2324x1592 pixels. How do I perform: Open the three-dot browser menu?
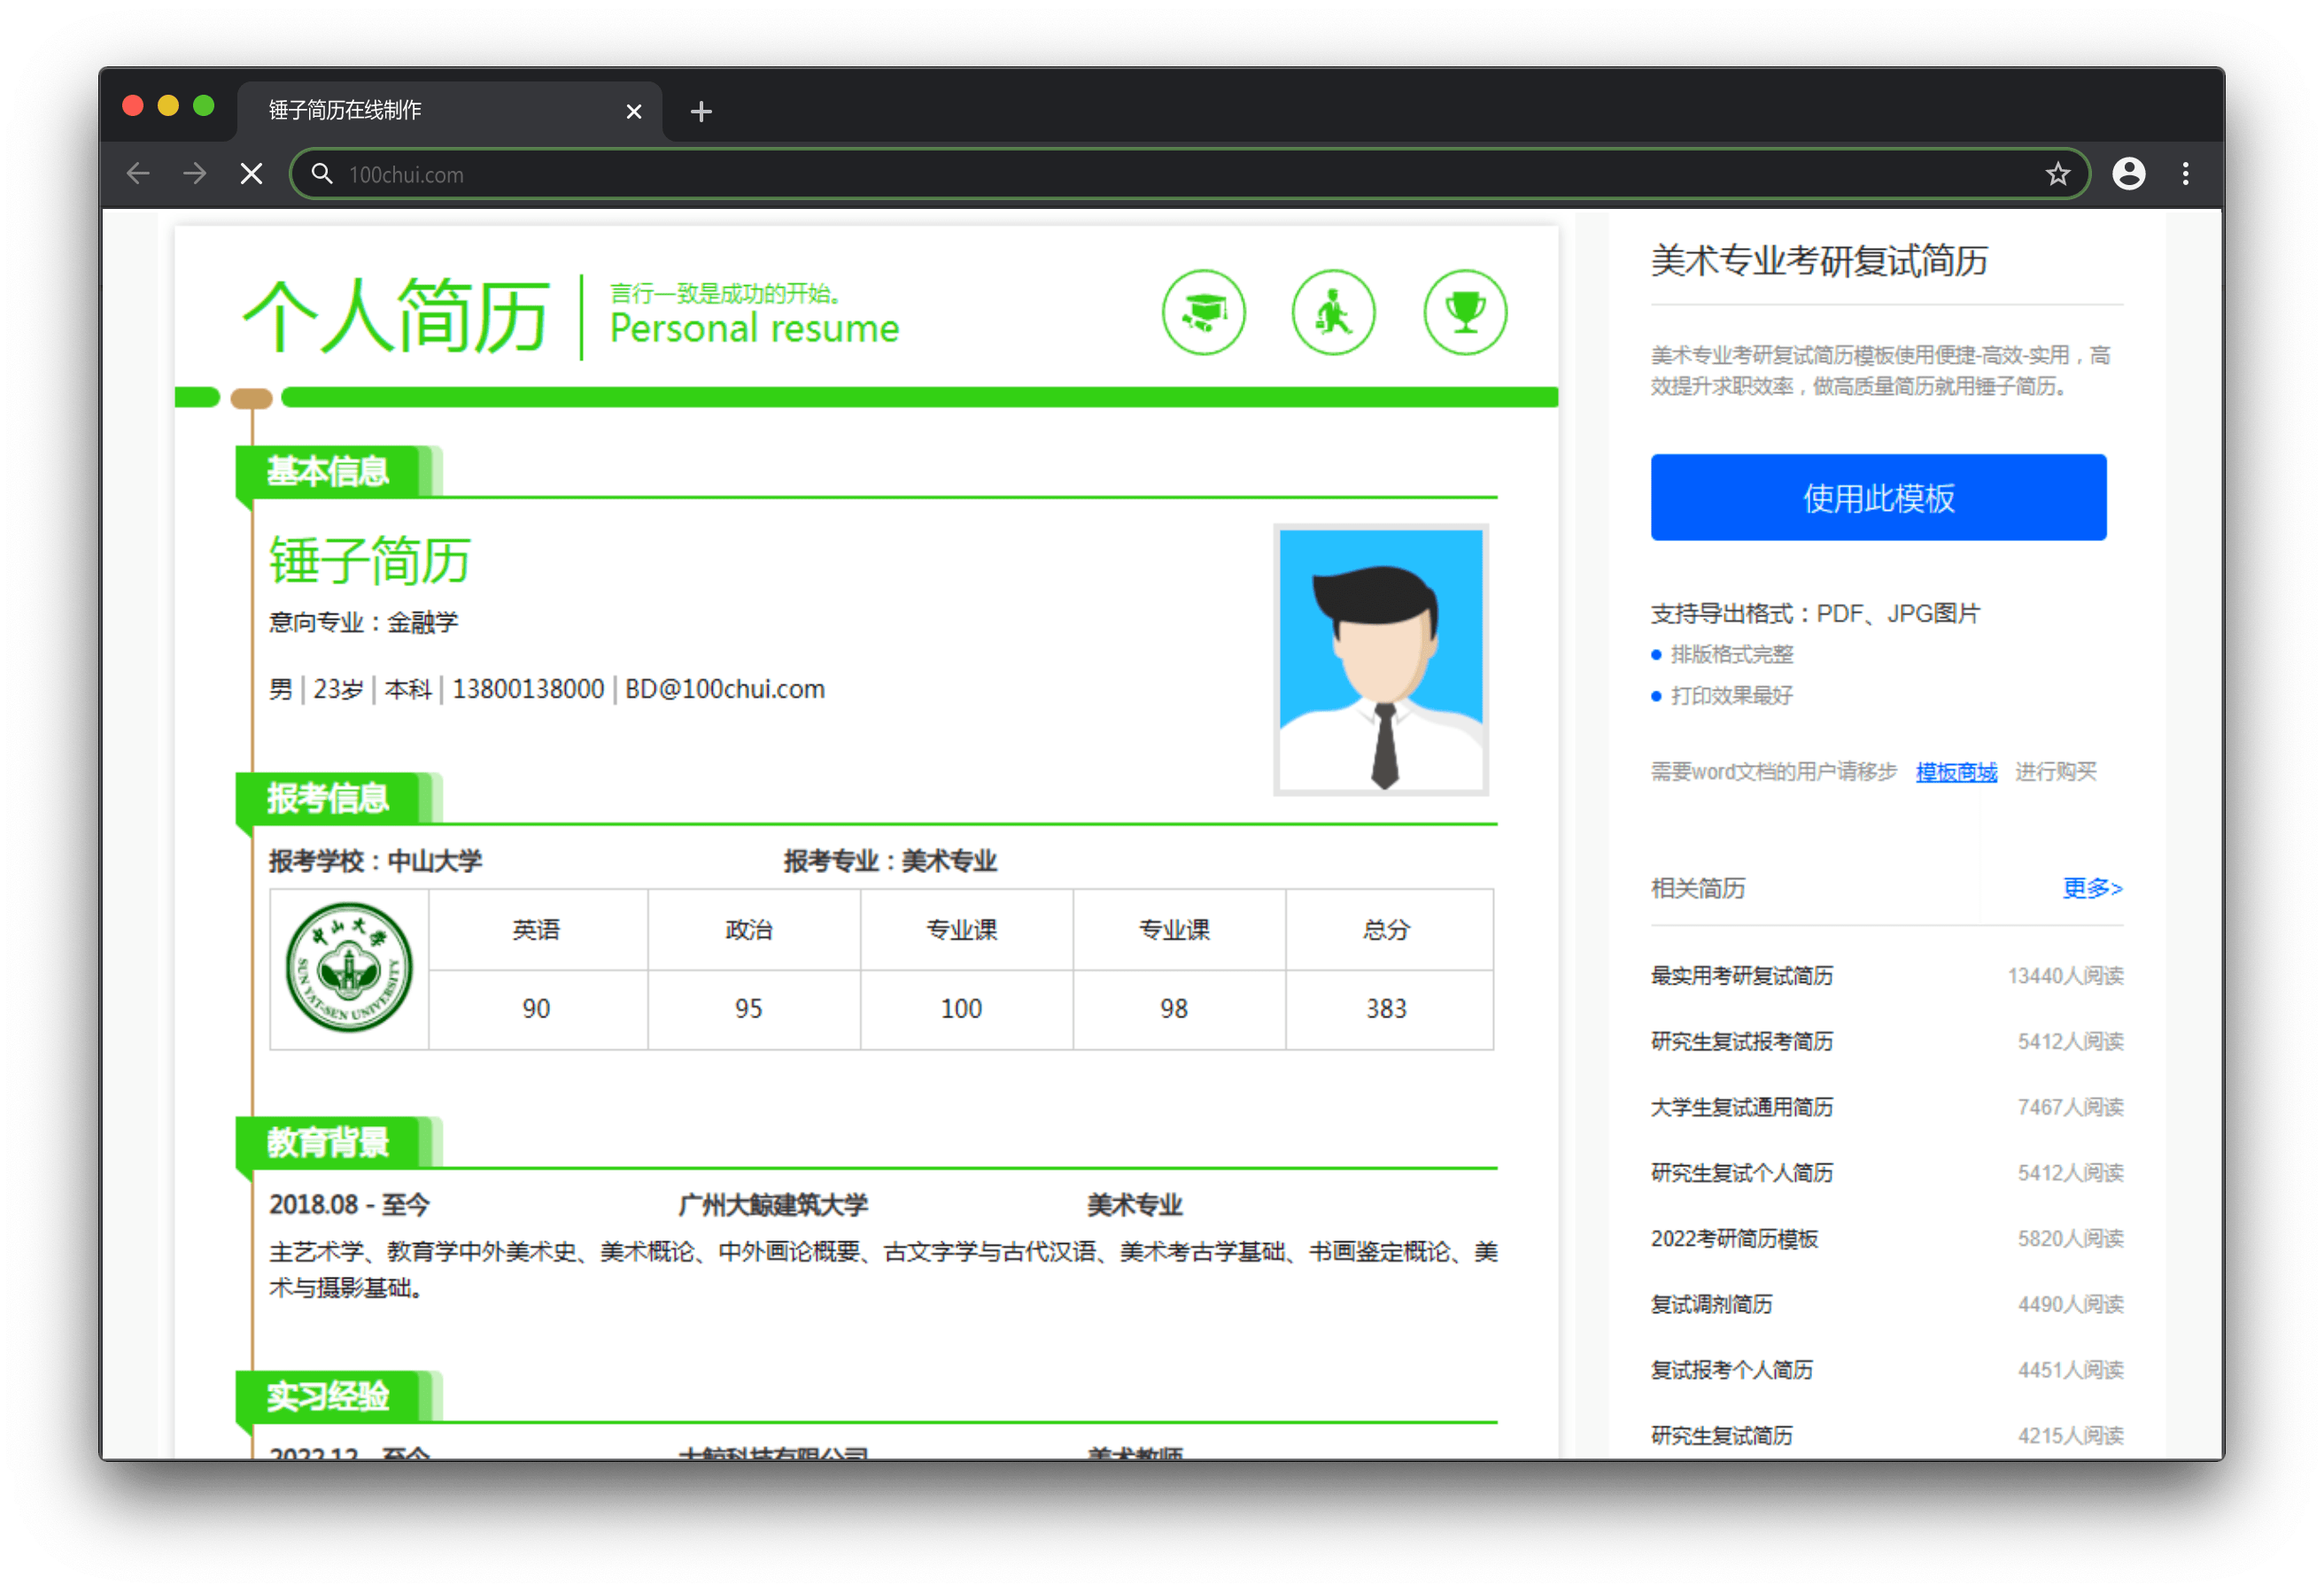point(2185,174)
